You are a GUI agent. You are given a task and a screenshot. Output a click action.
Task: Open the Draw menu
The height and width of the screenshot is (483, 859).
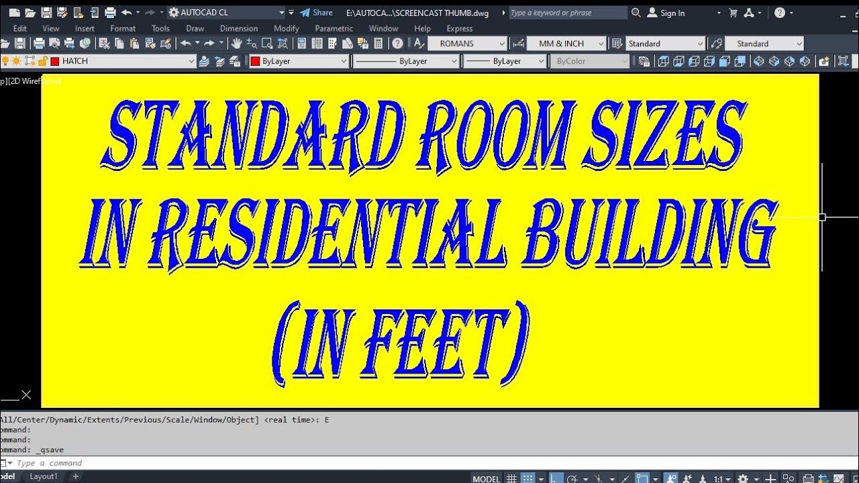click(195, 28)
